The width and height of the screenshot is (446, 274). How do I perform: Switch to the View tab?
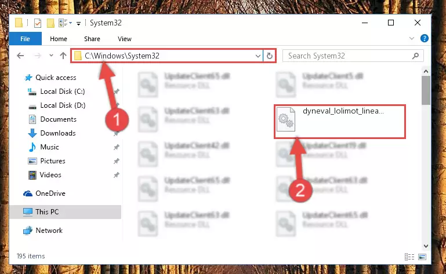[x=125, y=39]
